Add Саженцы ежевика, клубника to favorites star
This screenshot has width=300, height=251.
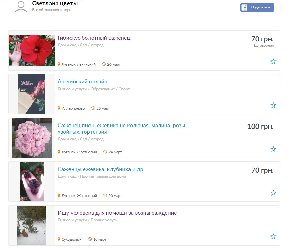click(x=273, y=193)
